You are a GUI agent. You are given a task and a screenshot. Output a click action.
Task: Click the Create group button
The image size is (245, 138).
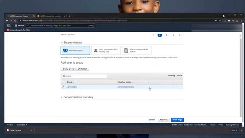tap(68, 69)
